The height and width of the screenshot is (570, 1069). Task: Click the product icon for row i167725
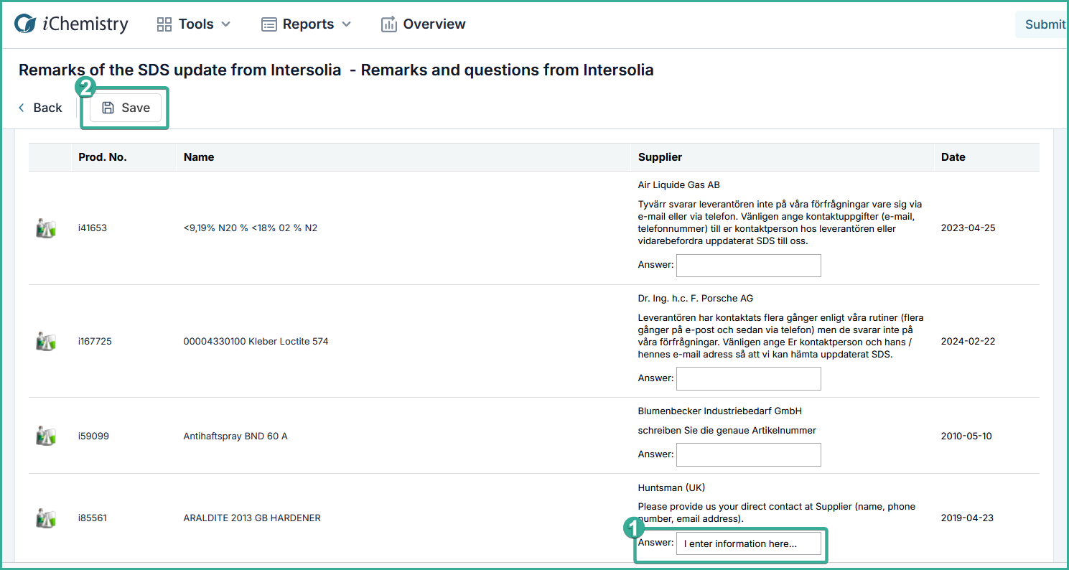46,342
